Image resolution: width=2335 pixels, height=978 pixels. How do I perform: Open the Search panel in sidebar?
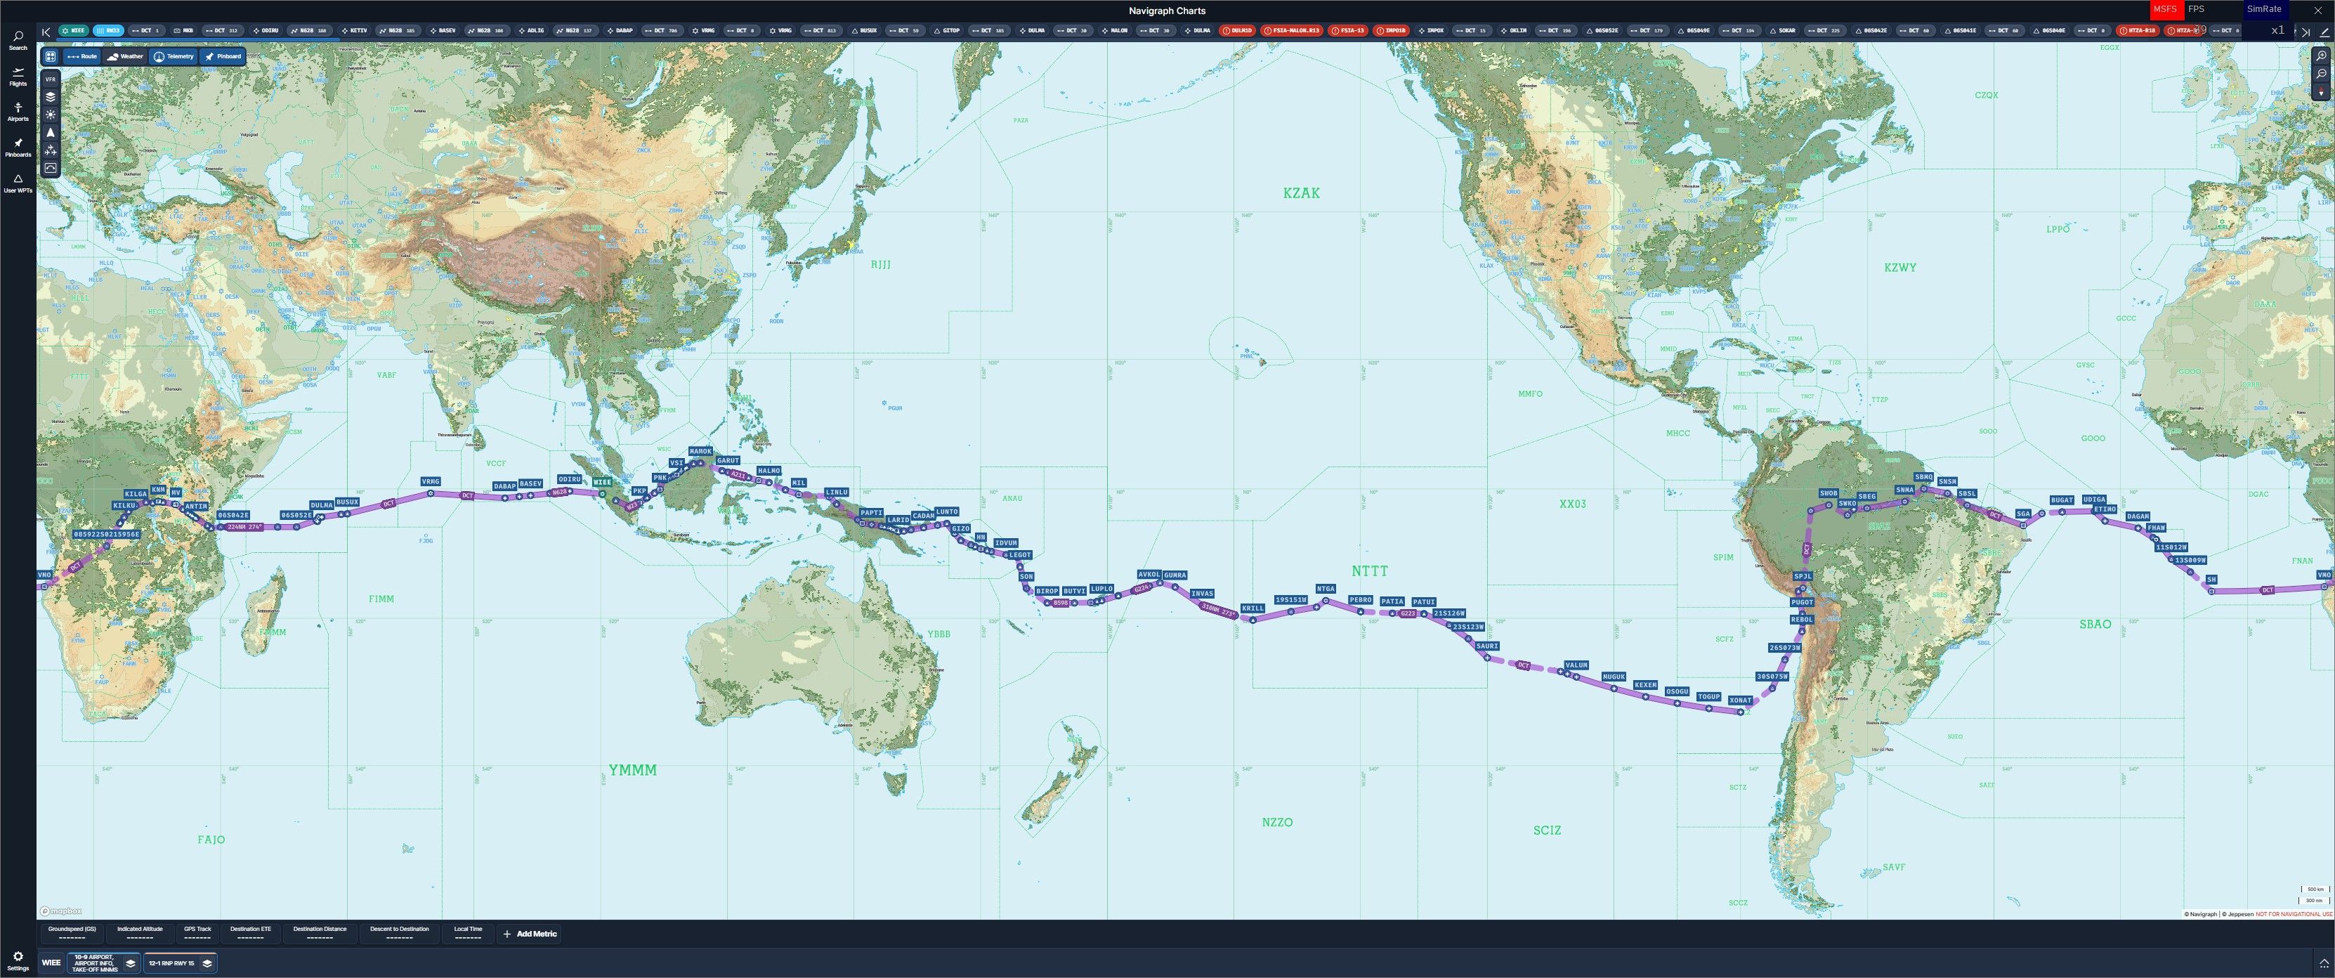18,40
